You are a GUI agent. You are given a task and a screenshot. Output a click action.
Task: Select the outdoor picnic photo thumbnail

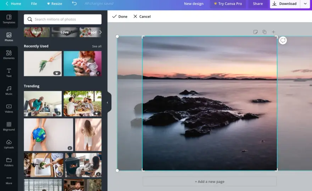pos(83,104)
